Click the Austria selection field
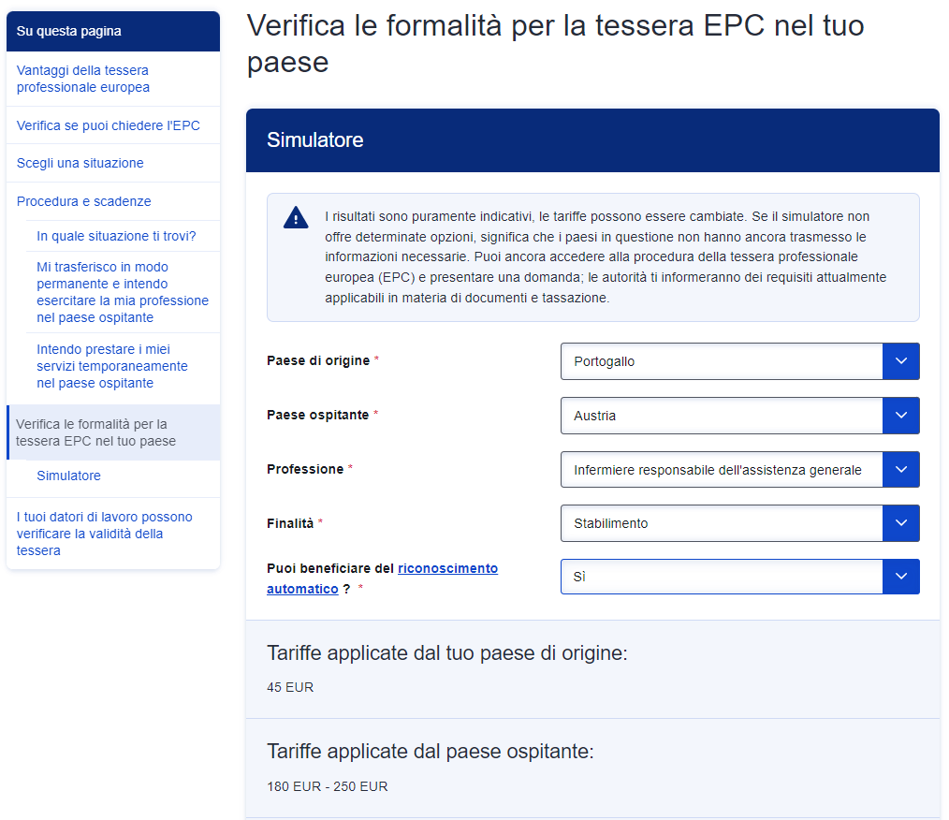The width and height of the screenshot is (949, 820). click(x=721, y=416)
